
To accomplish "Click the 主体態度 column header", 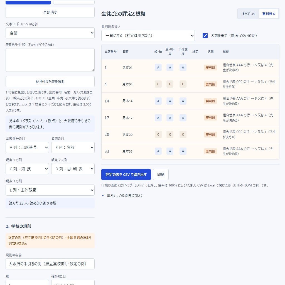I will 183,51.
